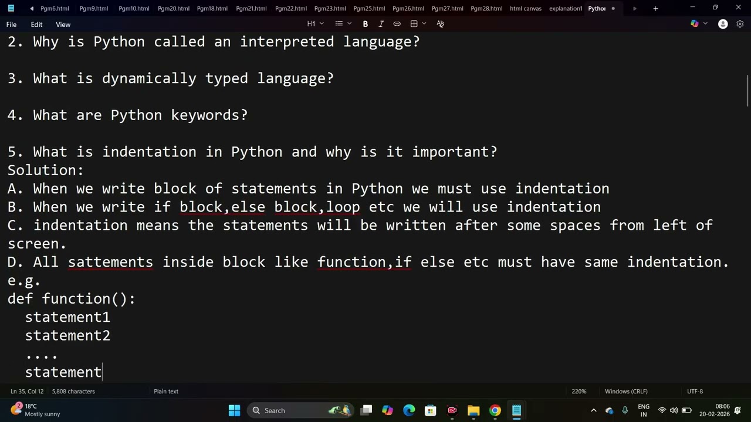Open Task View on the taskbar
This screenshot has height=422, width=751.
tap(366, 410)
